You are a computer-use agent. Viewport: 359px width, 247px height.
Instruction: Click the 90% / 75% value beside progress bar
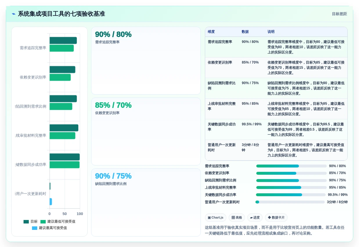(x=337, y=181)
